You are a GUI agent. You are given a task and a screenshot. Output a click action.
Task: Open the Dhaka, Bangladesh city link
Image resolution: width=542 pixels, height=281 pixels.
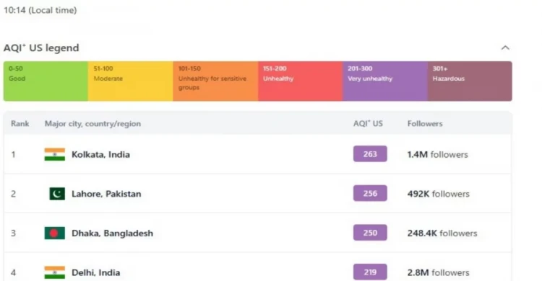(x=112, y=233)
